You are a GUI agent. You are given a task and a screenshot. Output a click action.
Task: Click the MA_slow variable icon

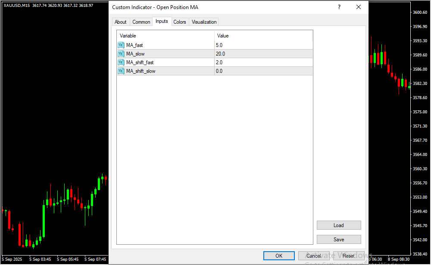click(121, 54)
